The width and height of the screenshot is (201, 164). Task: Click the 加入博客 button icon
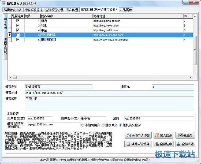[x=157, y=135]
